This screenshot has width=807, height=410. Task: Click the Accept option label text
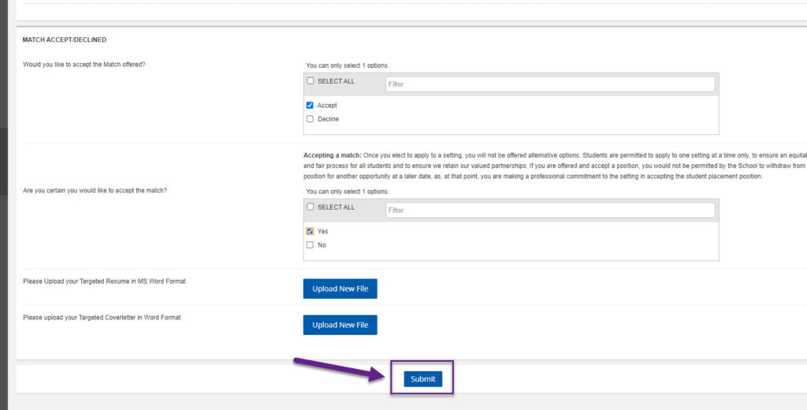click(x=327, y=106)
